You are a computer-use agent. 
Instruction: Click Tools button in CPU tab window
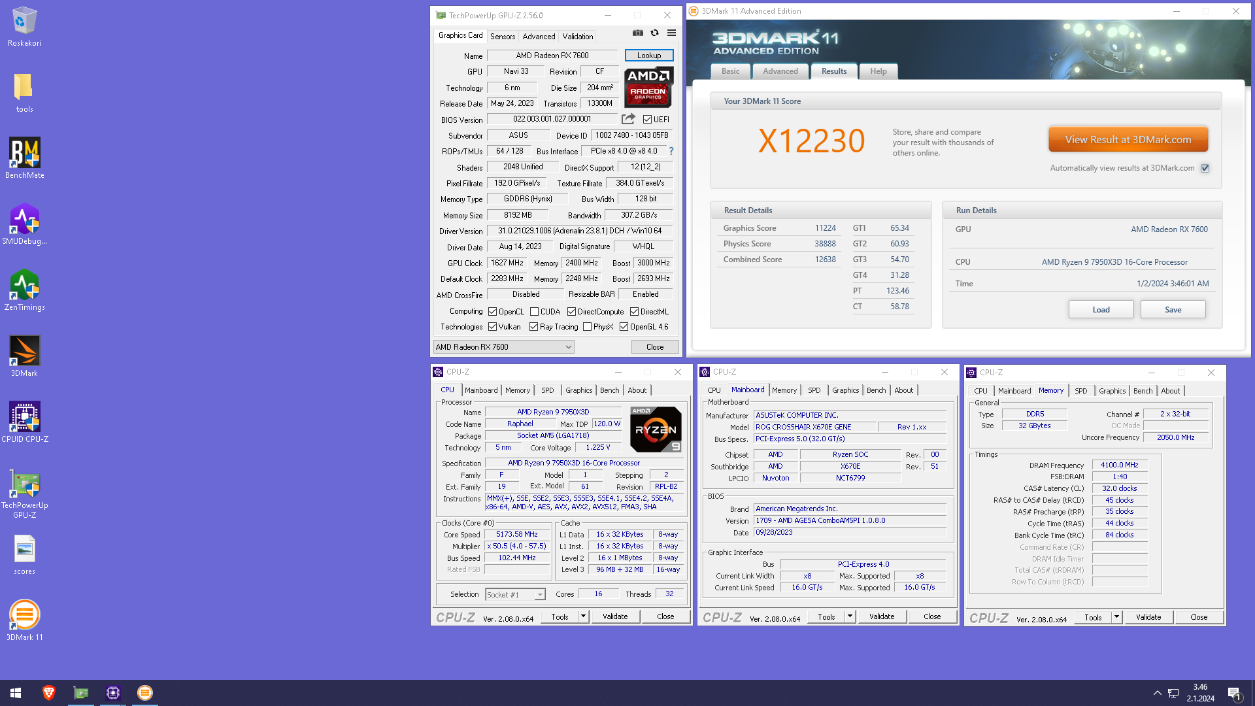[x=560, y=616]
